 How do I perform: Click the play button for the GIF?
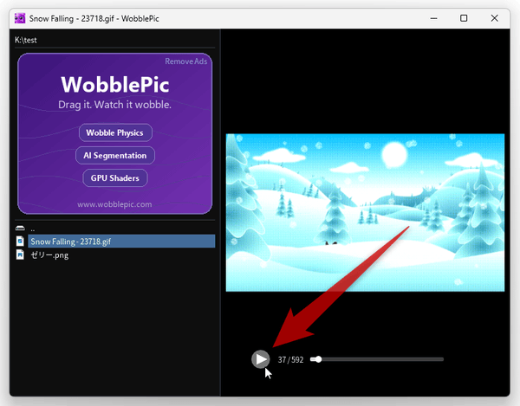[x=261, y=359]
